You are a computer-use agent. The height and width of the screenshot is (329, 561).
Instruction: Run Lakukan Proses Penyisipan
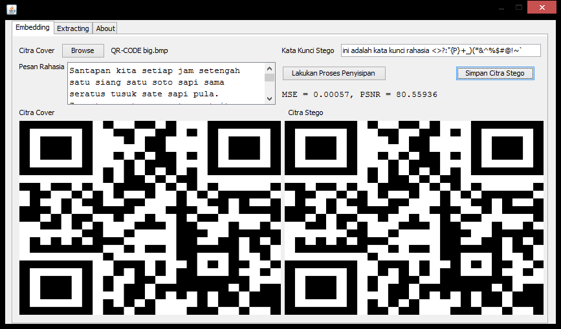[334, 74]
